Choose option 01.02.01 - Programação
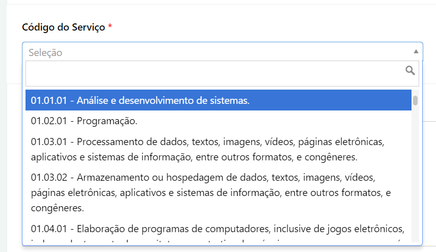This screenshot has width=436, height=252. (218, 121)
